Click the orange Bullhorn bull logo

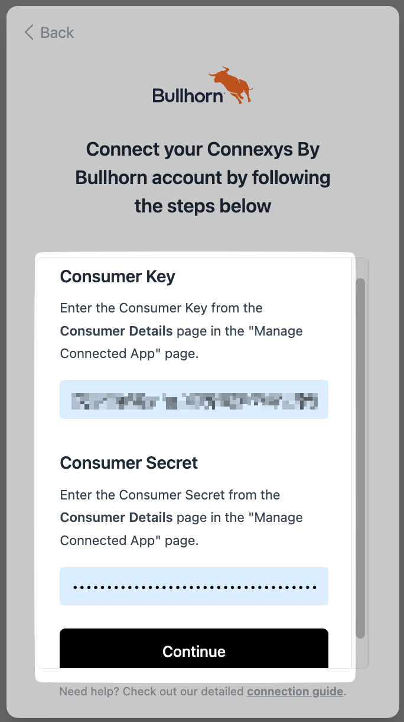pyautogui.click(x=230, y=85)
